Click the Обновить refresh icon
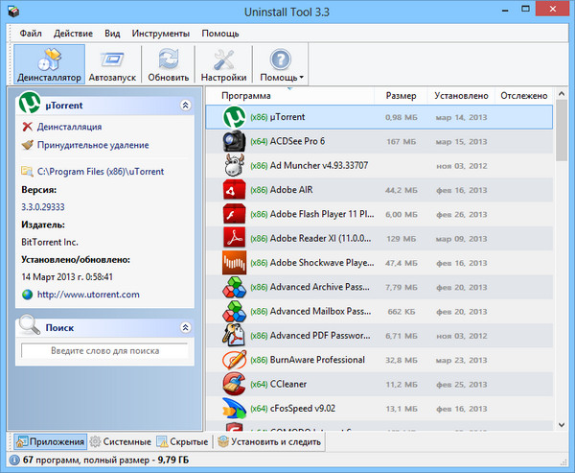Screen dimensions: 575x473 (x=169, y=59)
